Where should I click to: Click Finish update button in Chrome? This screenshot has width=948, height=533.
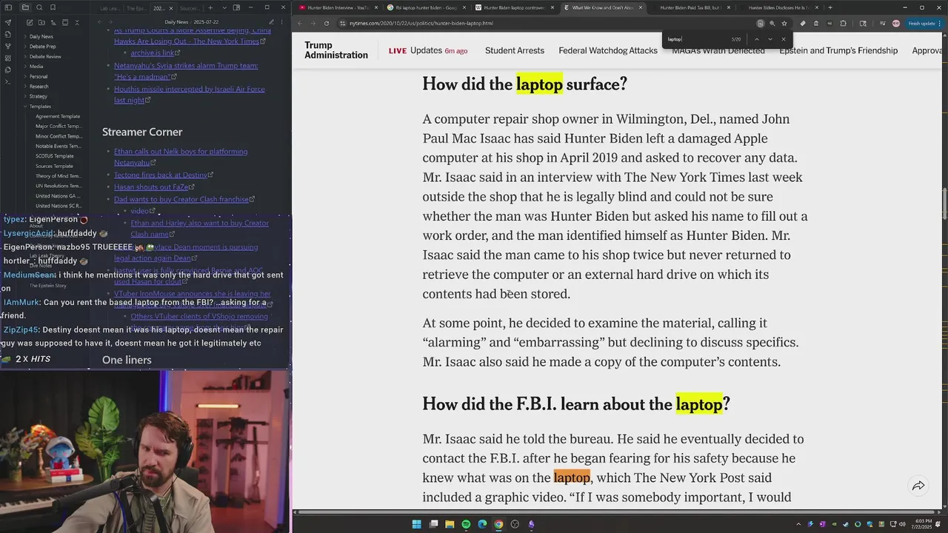click(921, 23)
